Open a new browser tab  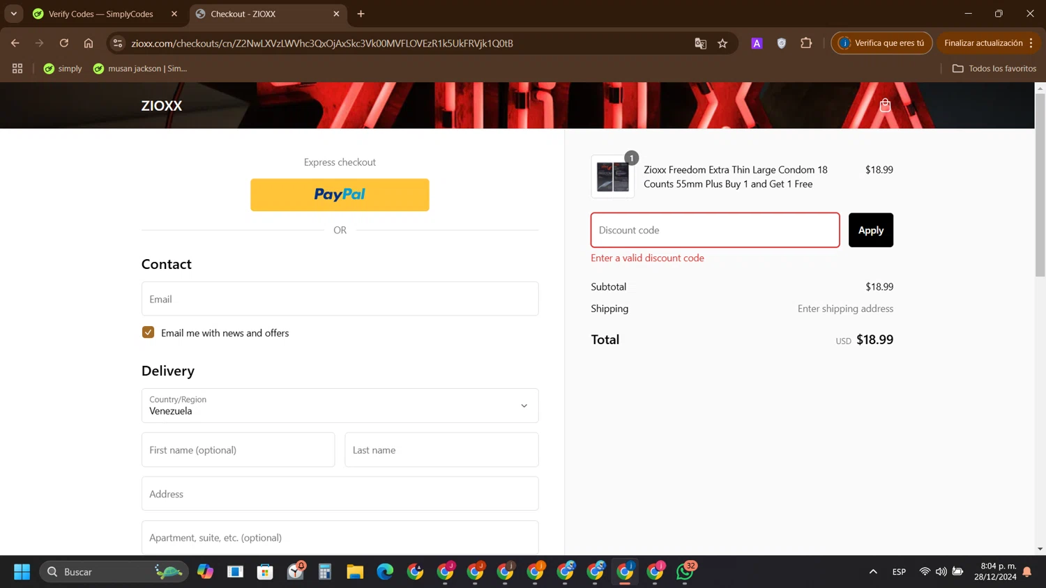[361, 14]
